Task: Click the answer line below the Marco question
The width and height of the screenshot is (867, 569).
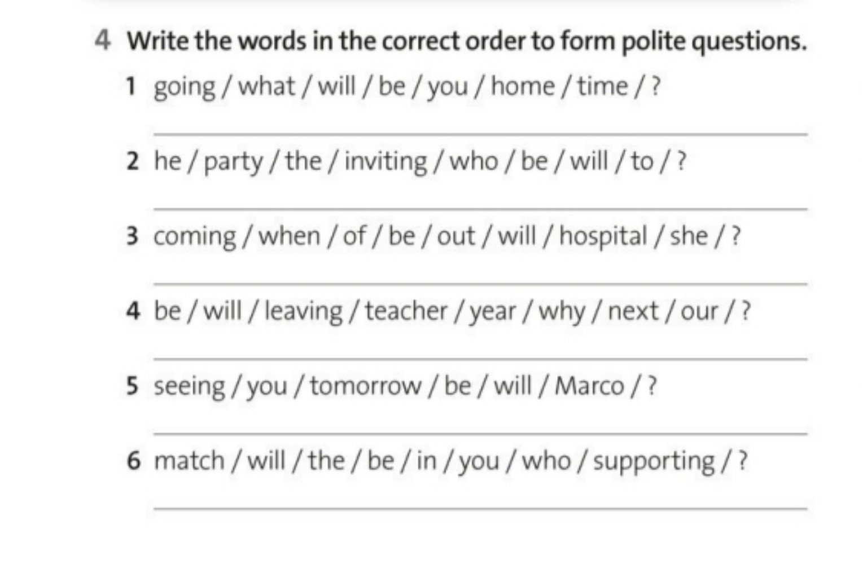Action: click(480, 433)
